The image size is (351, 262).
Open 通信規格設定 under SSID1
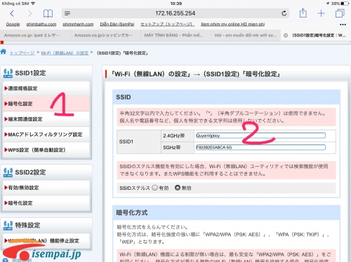click(x=46, y=88)
